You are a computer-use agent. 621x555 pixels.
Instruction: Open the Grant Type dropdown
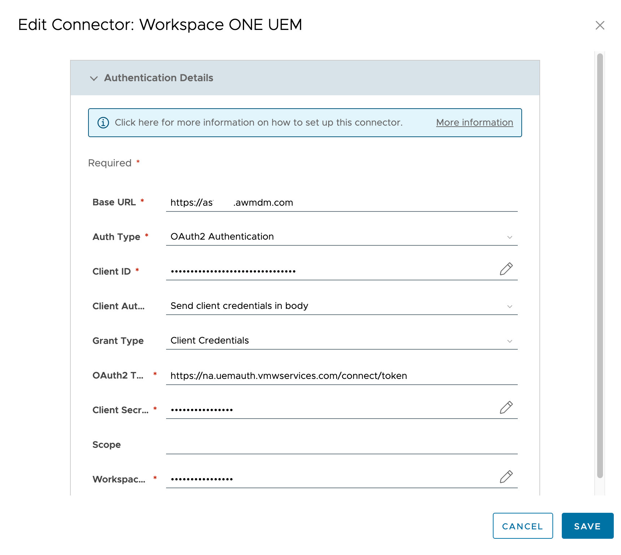[510, 341]
